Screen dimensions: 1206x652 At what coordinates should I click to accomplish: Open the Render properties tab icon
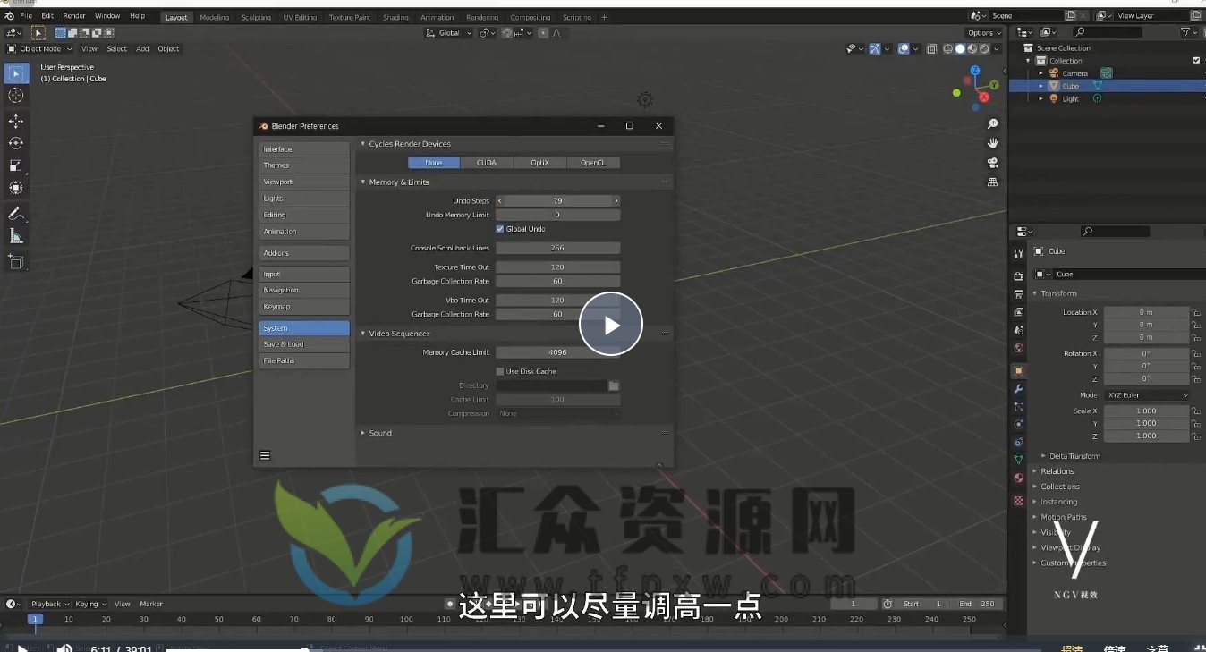click(x=1018, y=276)
